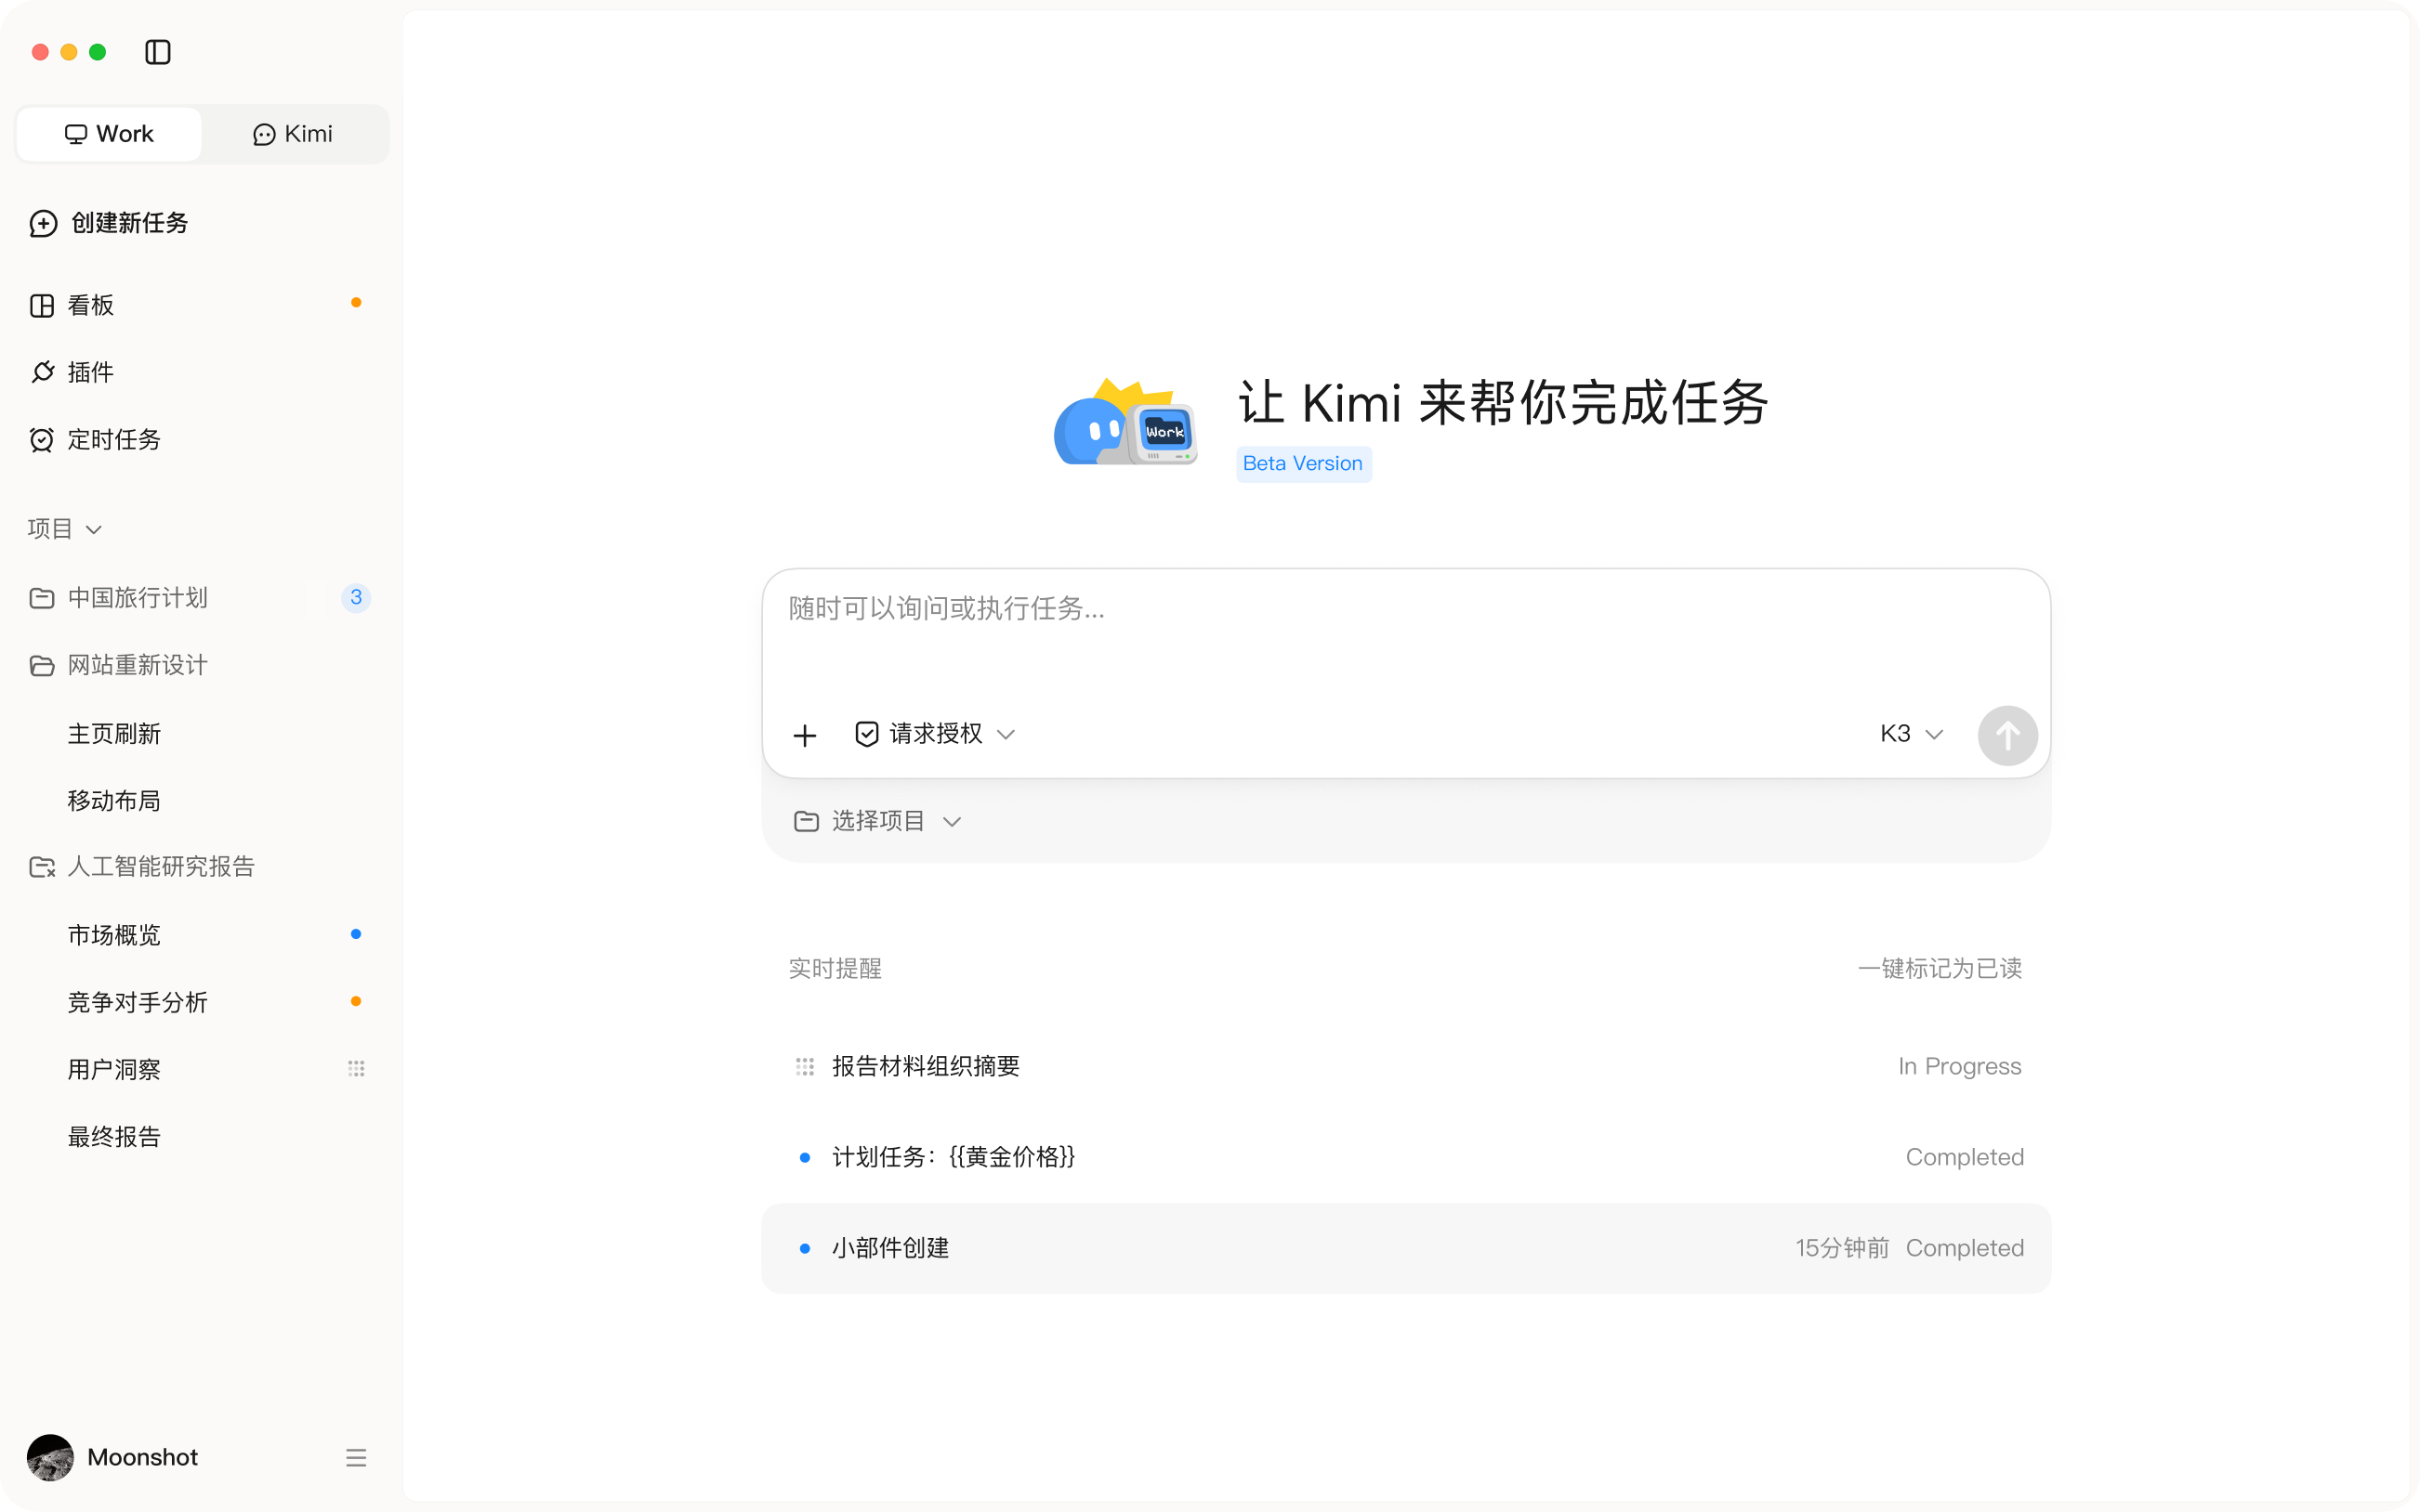The image size is (2420, 1512).
Task: Click the 3 badge on 中国旅行计划
Action: 355,598
